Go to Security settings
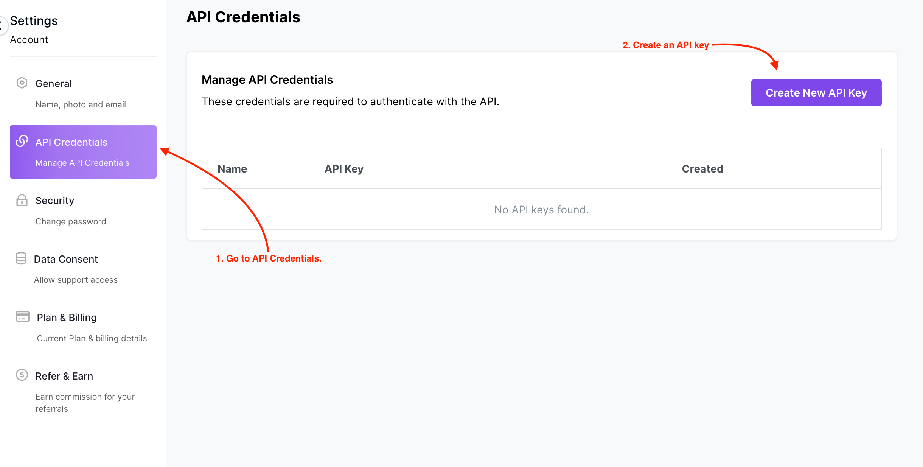Screen dimensions: 923x467 [x=54, y=201]
